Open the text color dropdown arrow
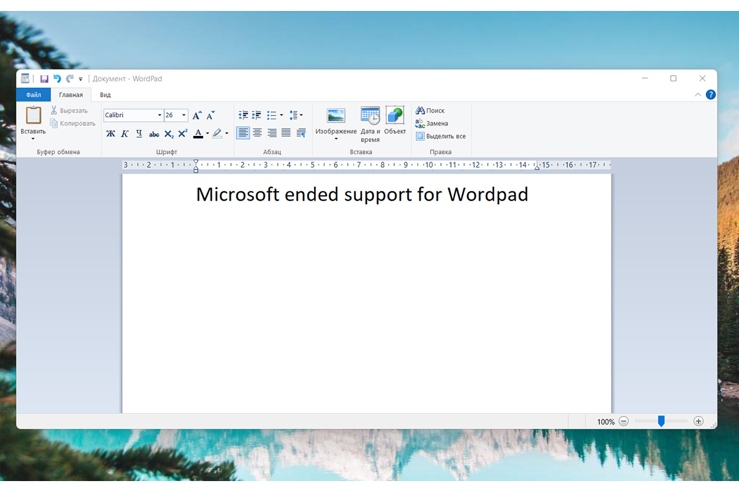The height and width of the screenshot is (492, 739). click(x=208, y=133)
